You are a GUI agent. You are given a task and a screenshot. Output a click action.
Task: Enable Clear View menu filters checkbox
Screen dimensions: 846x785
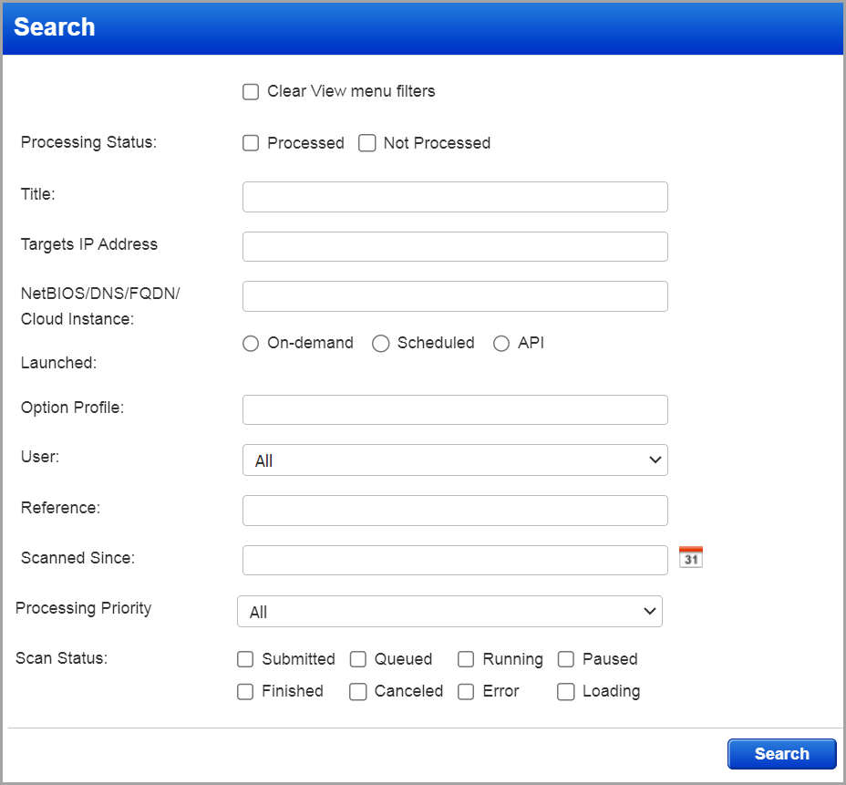point(251,91)
